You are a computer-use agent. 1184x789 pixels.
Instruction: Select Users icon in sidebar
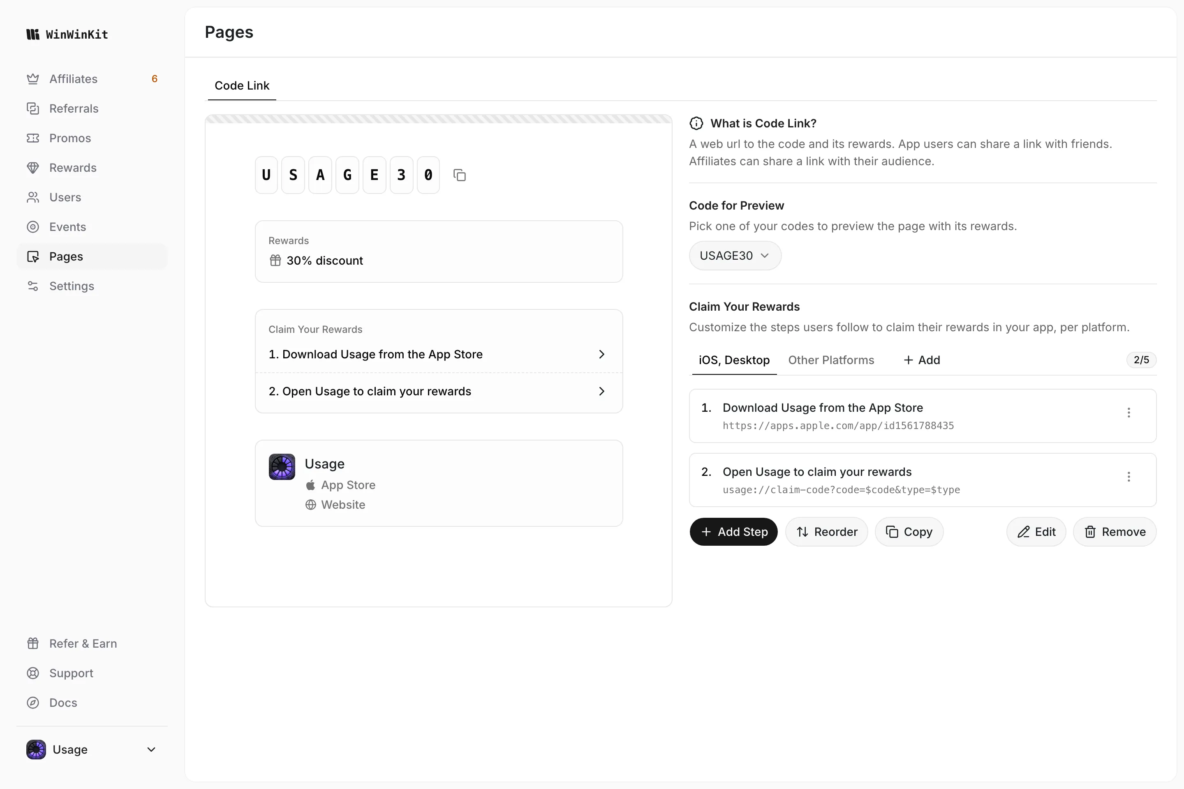pos(33,197)
